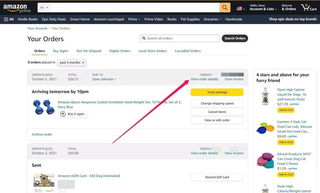Click Change shipping speed
This screenshot has height=193, width=320.
217,103
